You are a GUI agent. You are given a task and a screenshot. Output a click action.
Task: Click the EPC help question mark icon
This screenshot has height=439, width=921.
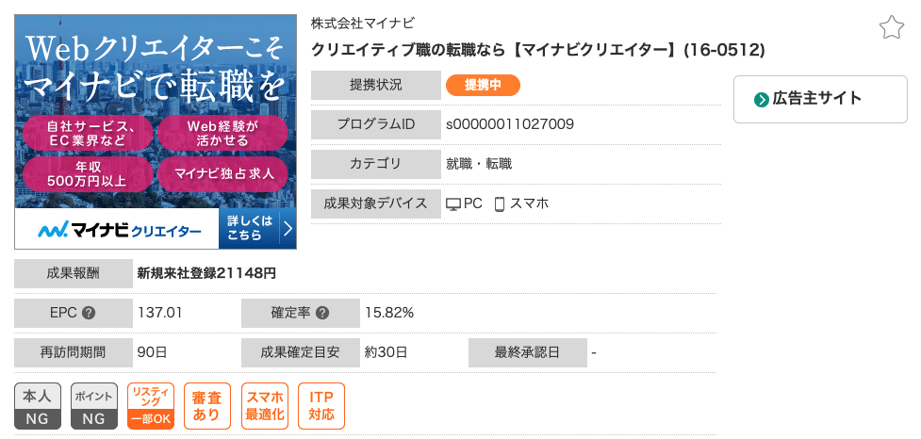89,313
